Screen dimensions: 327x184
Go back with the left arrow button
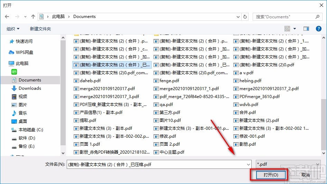coord(7,17)
